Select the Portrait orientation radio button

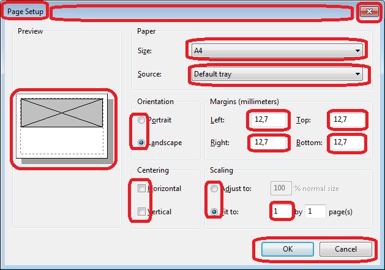pyautogui.click(x=142, y=121)
